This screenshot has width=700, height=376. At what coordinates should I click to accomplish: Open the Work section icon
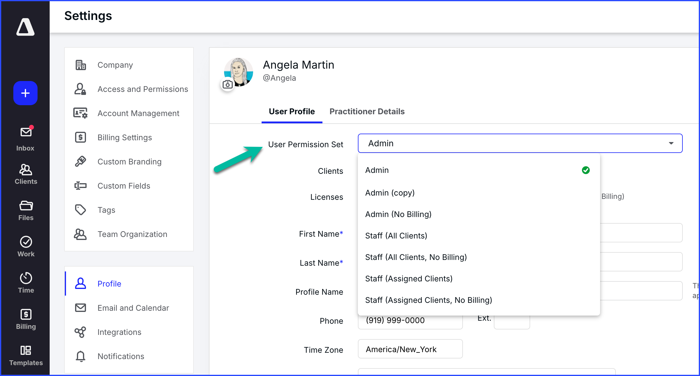coord(26,246)
